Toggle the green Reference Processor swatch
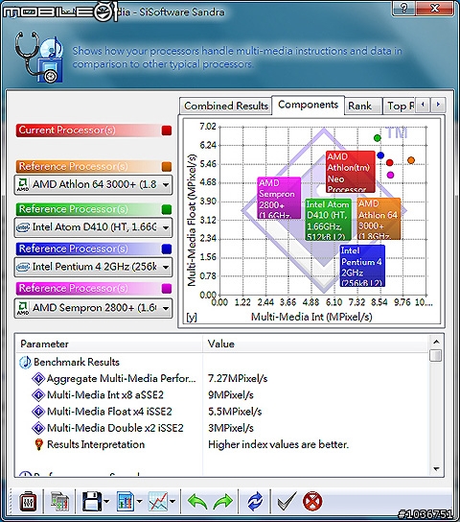This screenshot has height=522, width=460. [x=167, y=209]
